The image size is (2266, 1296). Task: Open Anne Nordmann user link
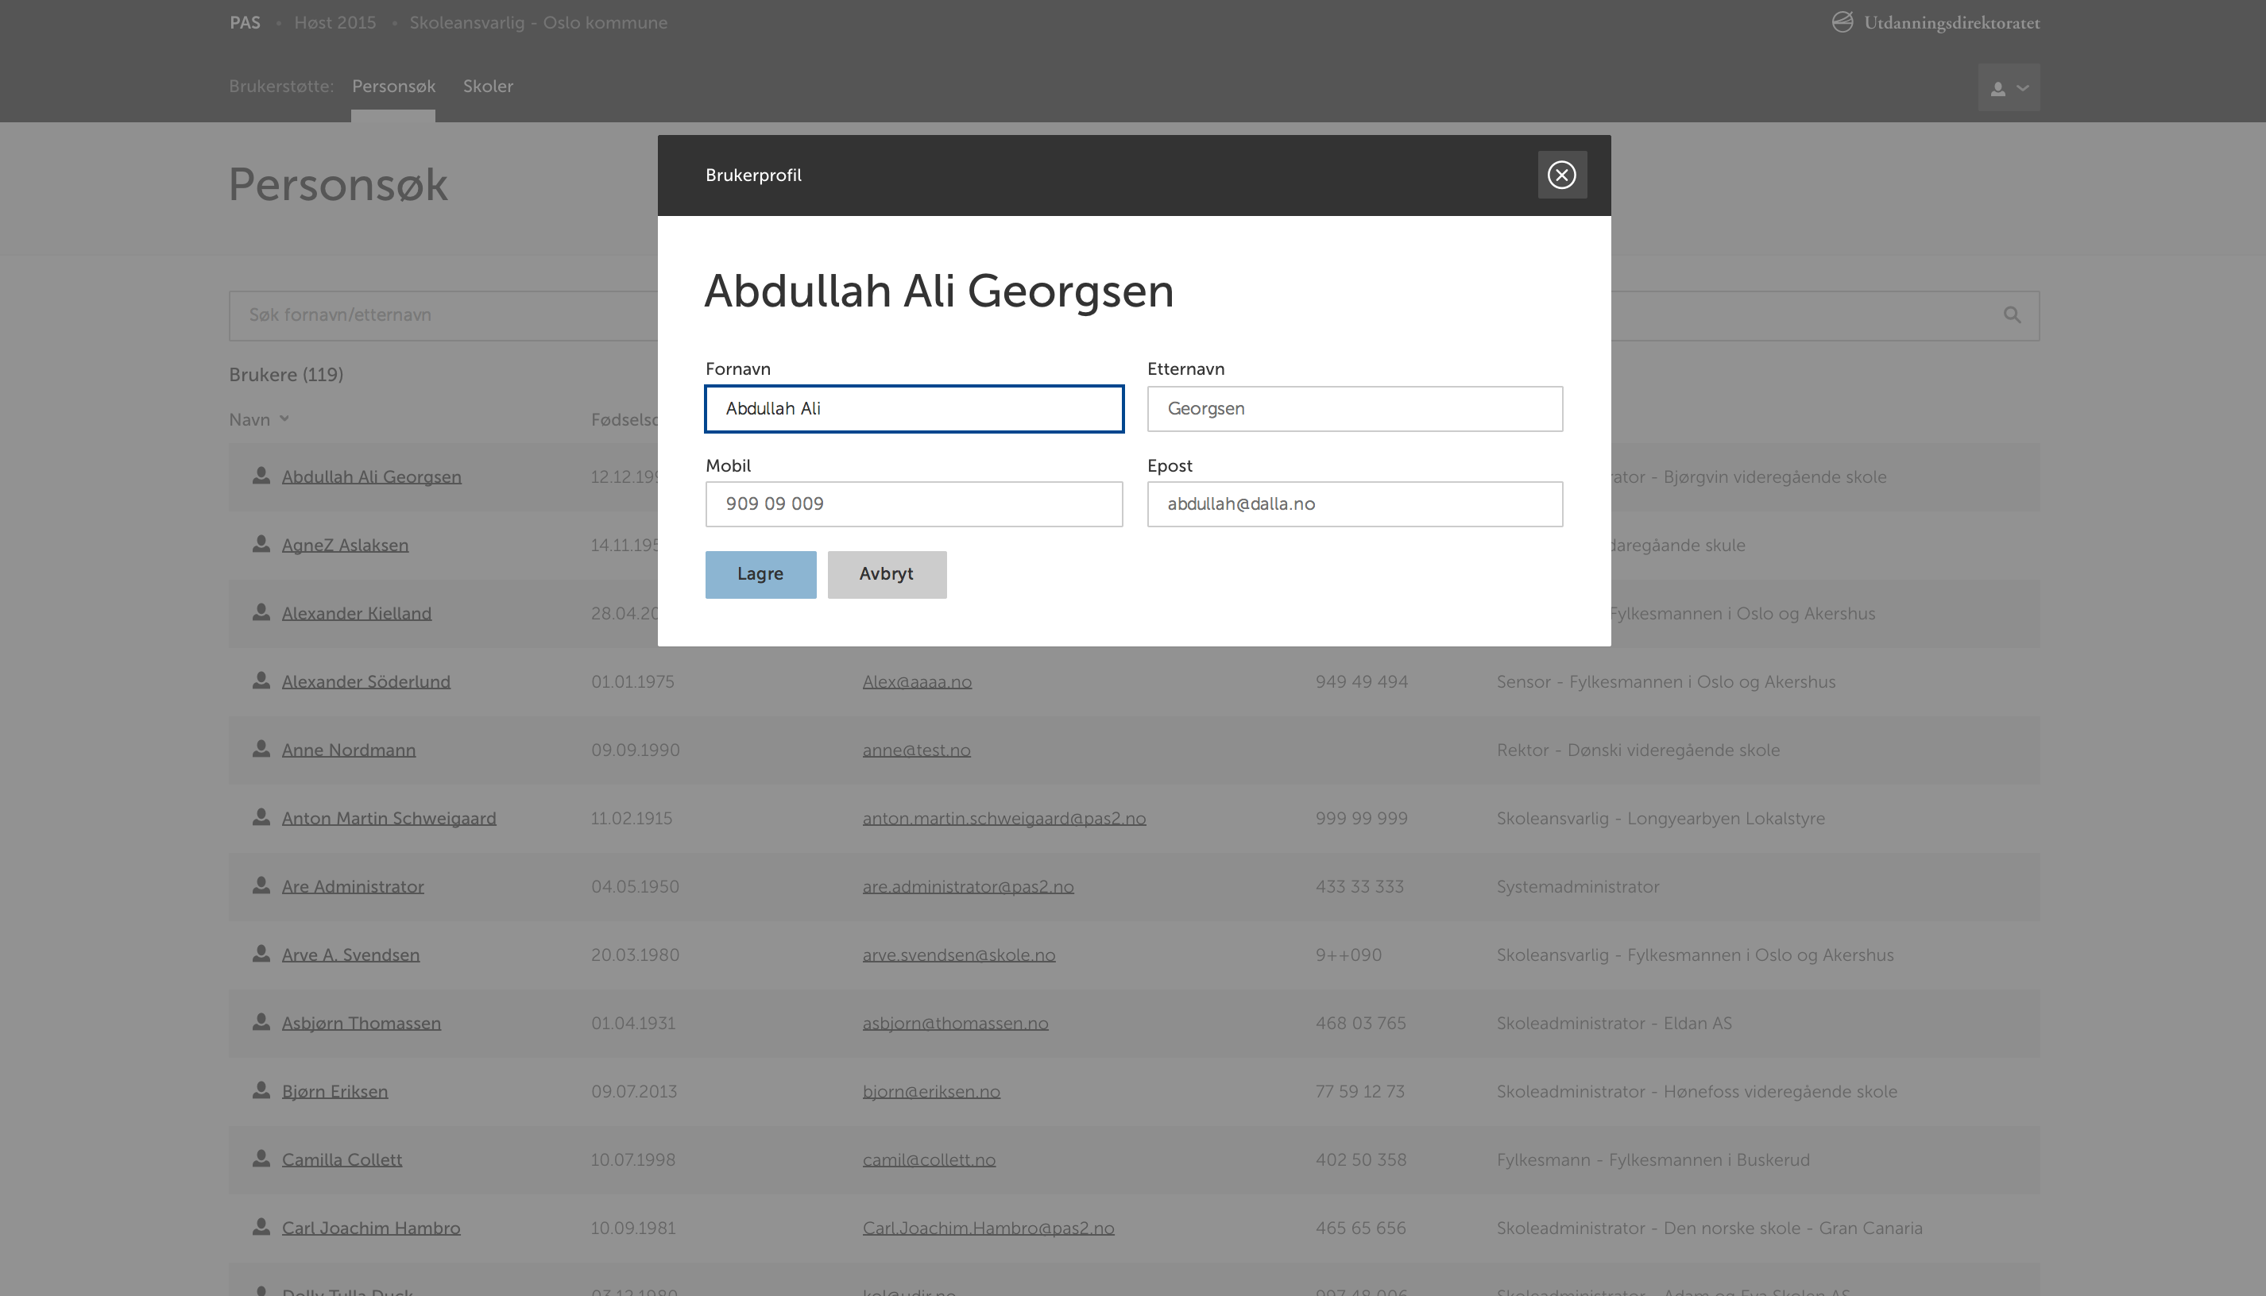pos(349,750)
